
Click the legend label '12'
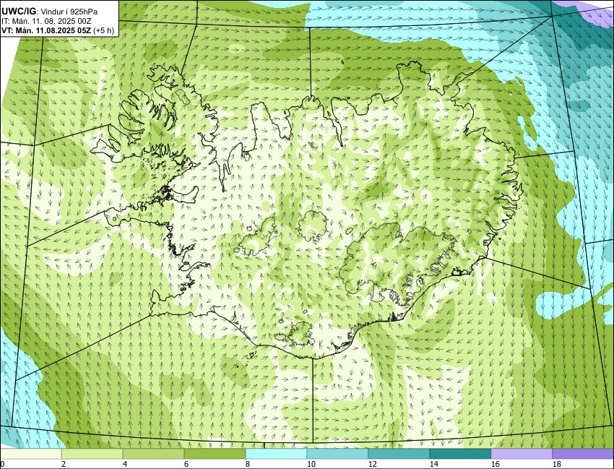(373, 464)
